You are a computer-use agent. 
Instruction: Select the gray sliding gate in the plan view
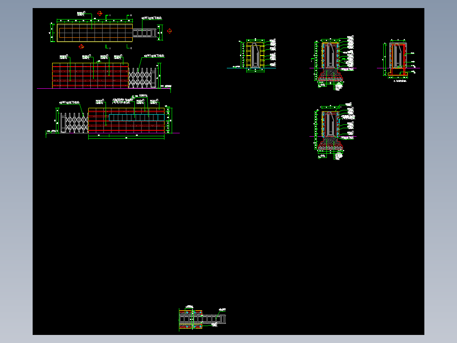(145, 33)
